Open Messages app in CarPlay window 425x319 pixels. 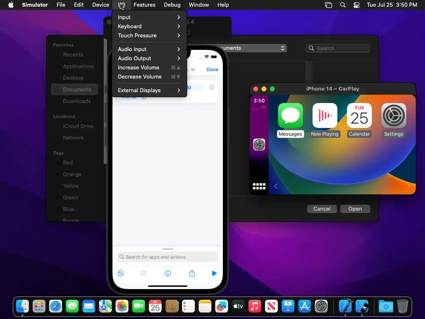290,115
